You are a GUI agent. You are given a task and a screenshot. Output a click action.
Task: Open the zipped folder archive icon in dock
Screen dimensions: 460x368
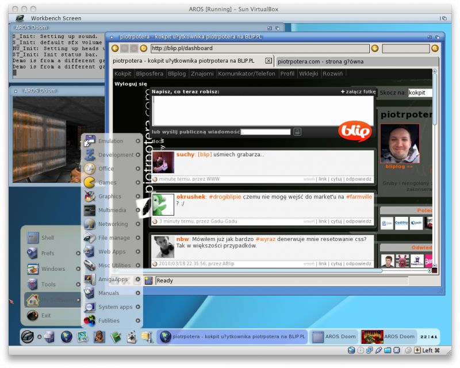(x=148, y=337)
